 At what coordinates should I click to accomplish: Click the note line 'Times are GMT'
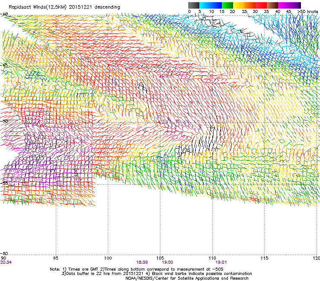pos(83,269)
